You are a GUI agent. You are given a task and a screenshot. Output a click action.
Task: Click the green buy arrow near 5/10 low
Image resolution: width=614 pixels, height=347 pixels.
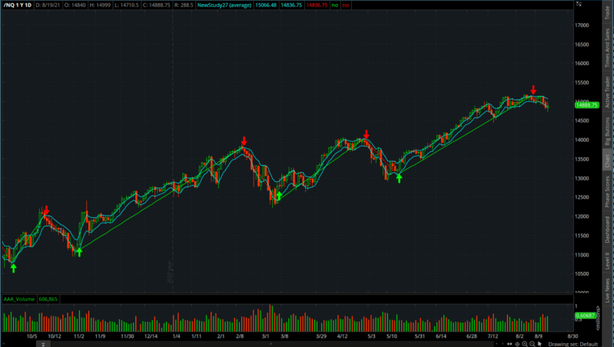click(399, 178)
